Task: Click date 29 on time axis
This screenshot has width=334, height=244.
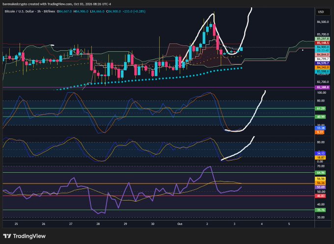Action: 125,224
